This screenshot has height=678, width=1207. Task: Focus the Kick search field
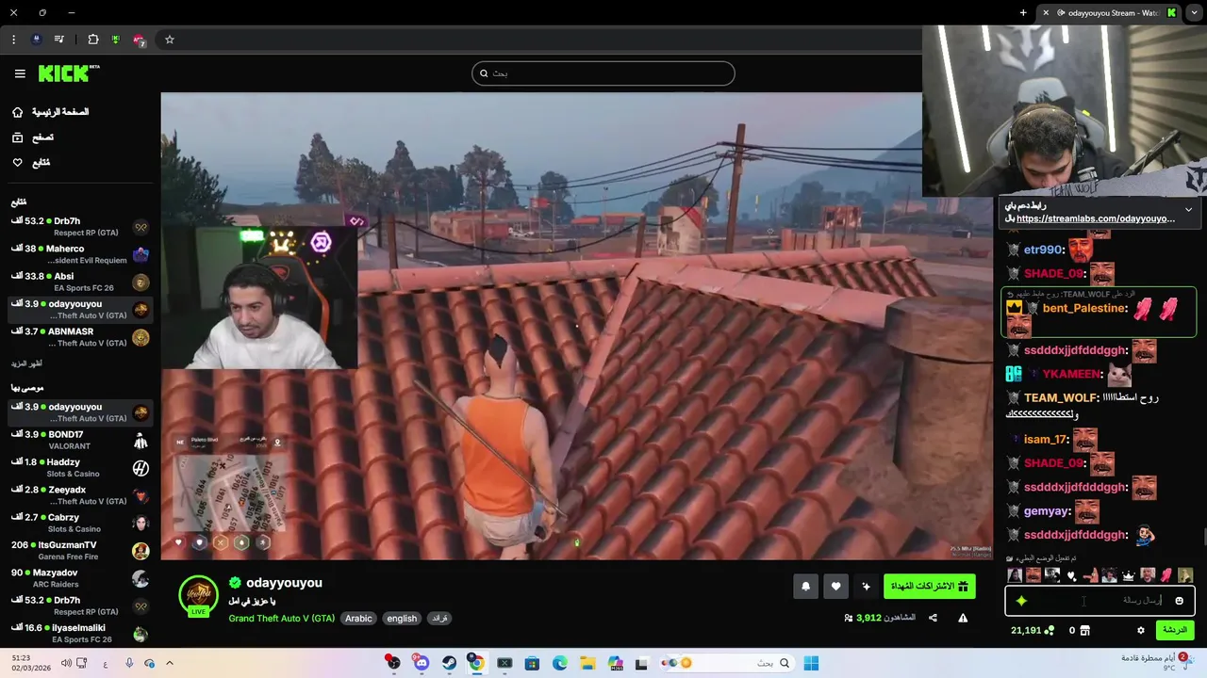tap(603, 73)
